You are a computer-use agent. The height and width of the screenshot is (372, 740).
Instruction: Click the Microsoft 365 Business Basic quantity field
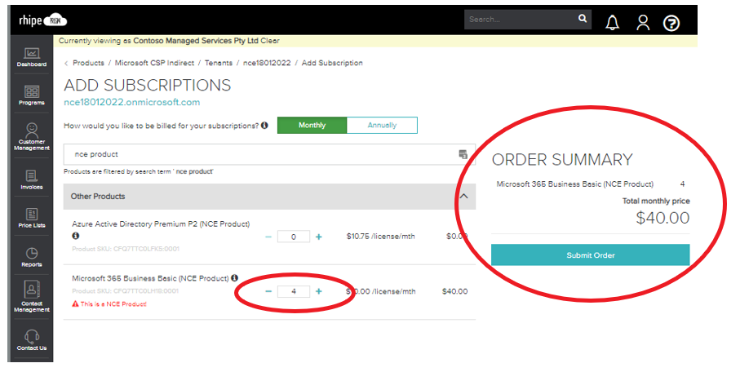[x=294, y=291]
